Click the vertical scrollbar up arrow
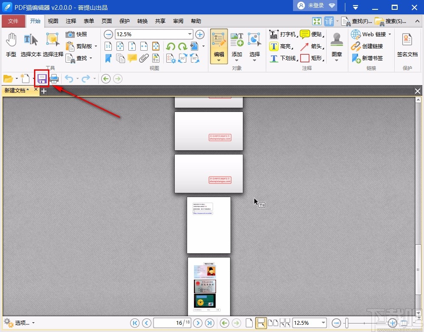 click(x=418, y=100)
